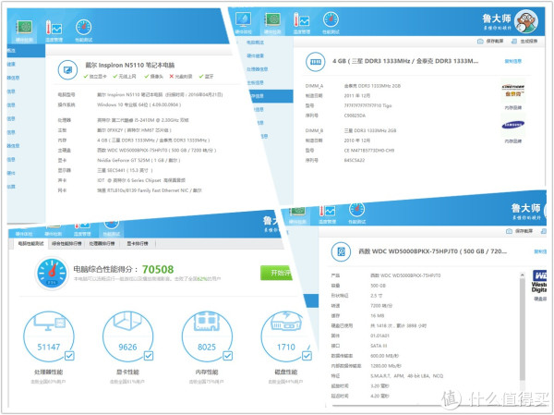The width and height of the screenshot is (554, 415).
Task: Open Hardware Detection icon in overview window
Action: (25, 28)
